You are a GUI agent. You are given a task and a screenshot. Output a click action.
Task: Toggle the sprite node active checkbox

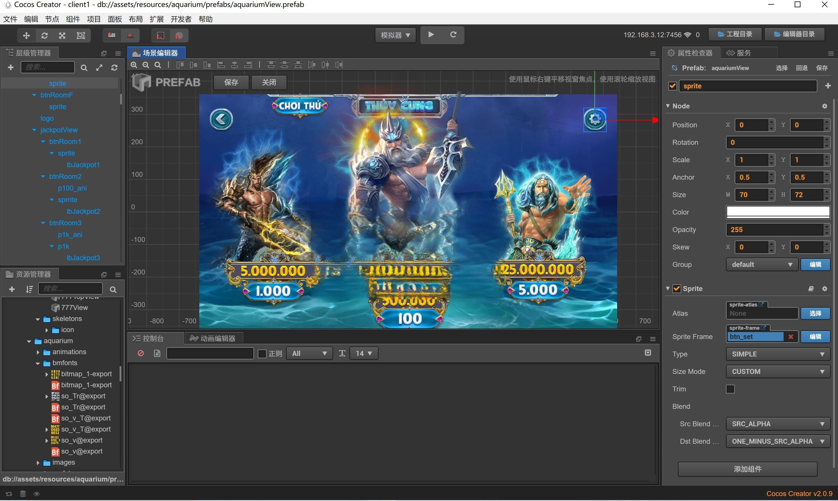(672, 86)
